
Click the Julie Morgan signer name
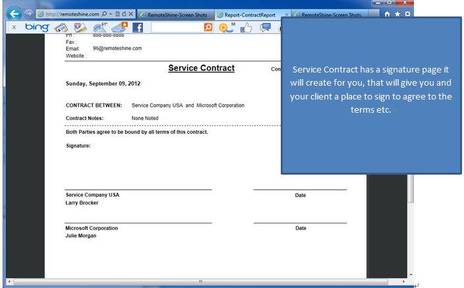[81, 236]
